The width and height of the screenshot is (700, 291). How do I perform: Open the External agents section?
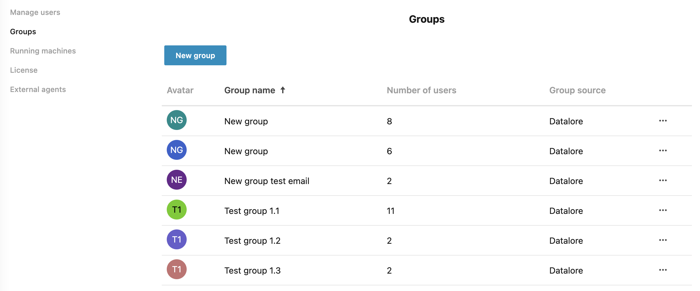[38, 89]
